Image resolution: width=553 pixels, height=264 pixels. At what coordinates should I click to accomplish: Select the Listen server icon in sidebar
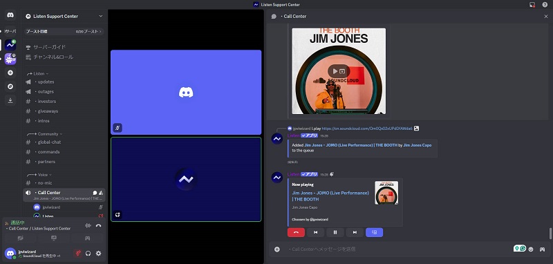10,45
